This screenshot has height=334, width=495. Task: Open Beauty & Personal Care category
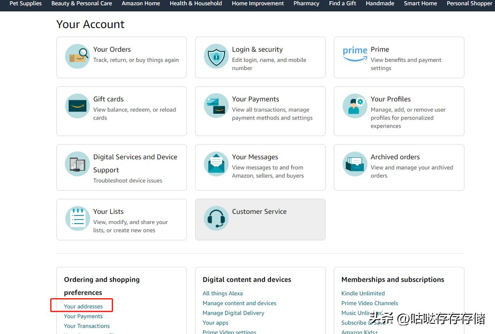pyautogui.click(x=82, y=3)
